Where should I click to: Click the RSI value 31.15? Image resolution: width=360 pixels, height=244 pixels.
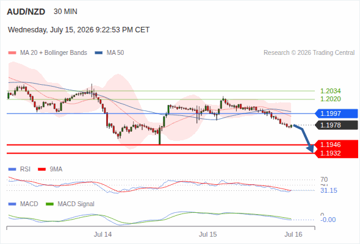(x=329, y=190)
